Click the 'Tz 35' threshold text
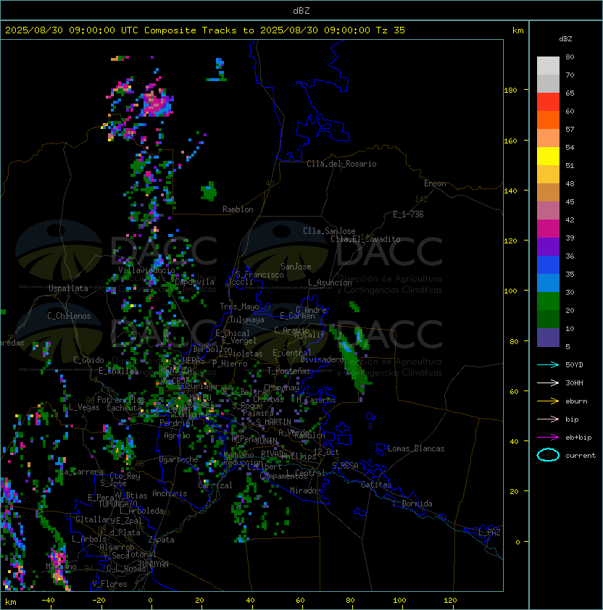The height and width of the screenshot is (610, 603). point(391,30)
